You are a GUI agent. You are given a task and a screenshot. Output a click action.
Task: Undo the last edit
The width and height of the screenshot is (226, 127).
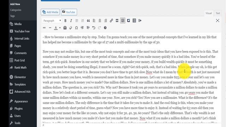(x=94, y=28)
